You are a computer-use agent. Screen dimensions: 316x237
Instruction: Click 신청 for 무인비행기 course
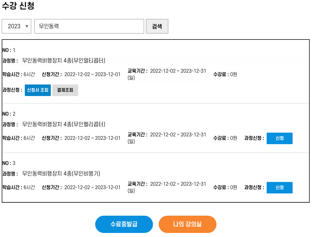[279, 187]
